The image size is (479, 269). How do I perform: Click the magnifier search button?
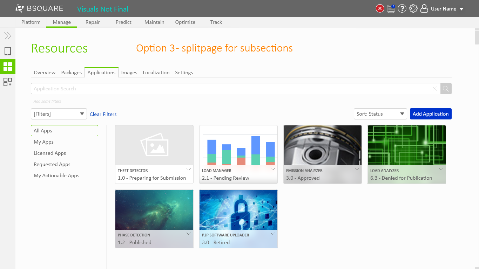[x=446, y=89]
